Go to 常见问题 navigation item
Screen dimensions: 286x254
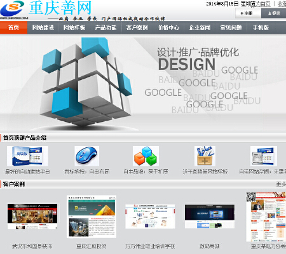coord(231,27)
